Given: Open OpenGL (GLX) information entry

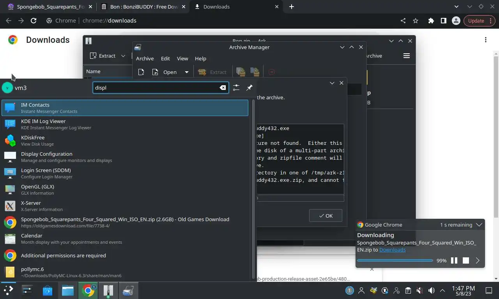Looking at the screenshot, I should (125, 190).
